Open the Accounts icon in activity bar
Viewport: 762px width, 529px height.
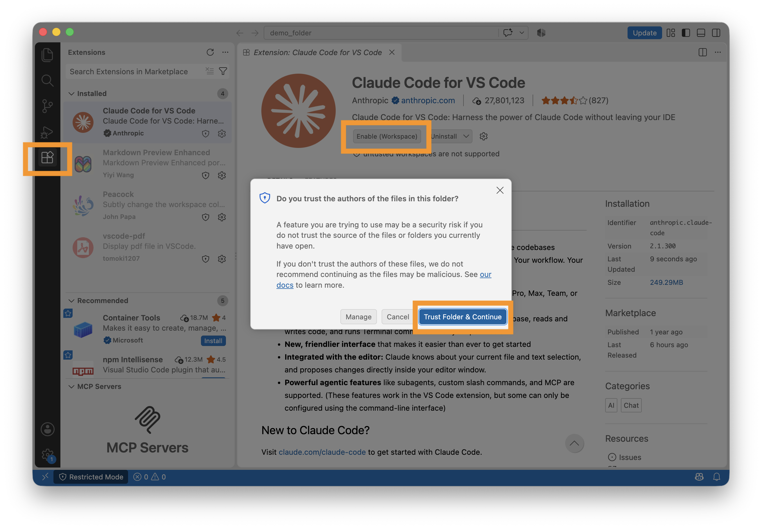pyautogui.click(x=47, y=429)
